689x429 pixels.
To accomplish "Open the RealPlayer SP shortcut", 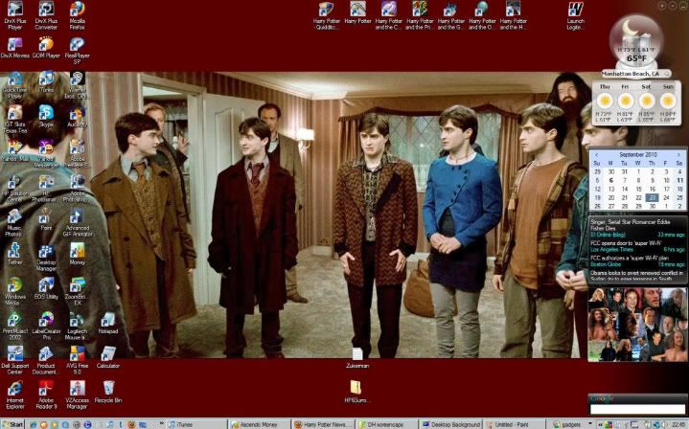I will [x=78, y=51].
